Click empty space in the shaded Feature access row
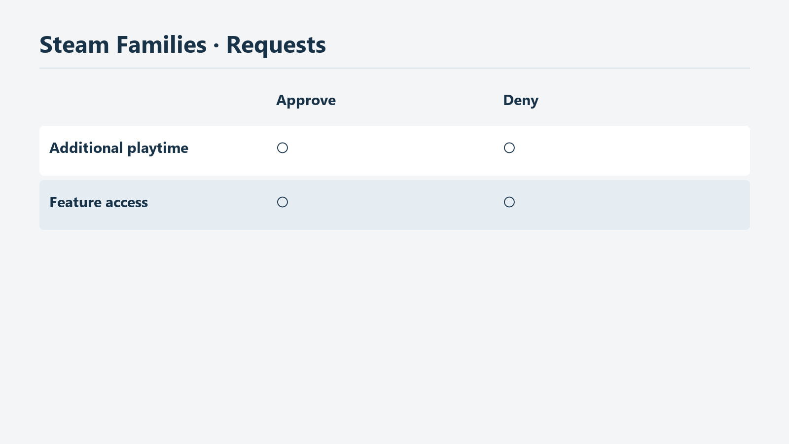The height and width of the screenshot is (444, 789). point(631,205)
